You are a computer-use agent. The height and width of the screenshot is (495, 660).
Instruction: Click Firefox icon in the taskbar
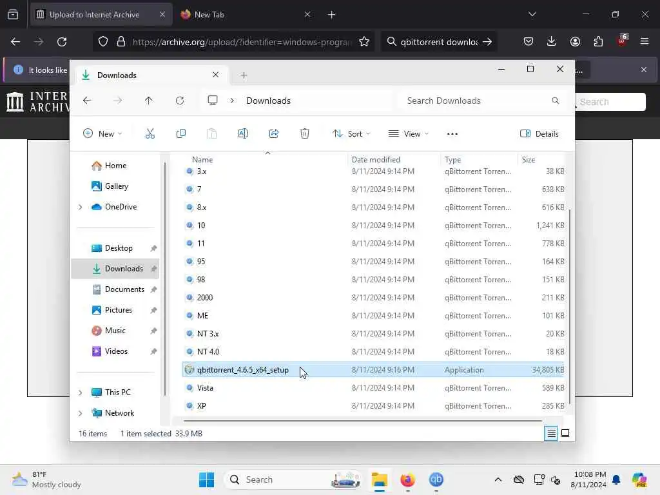[407, 480]
